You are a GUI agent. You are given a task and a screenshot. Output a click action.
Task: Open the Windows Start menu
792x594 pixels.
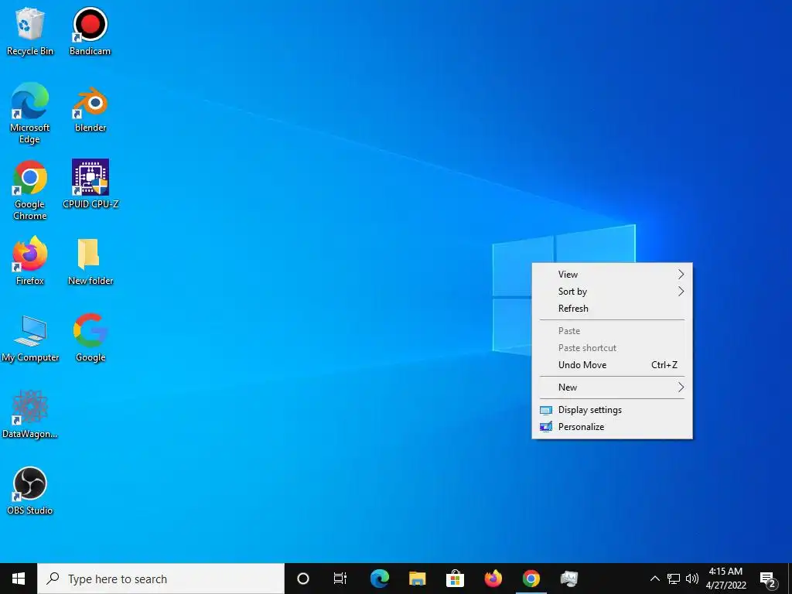point(19,579)
